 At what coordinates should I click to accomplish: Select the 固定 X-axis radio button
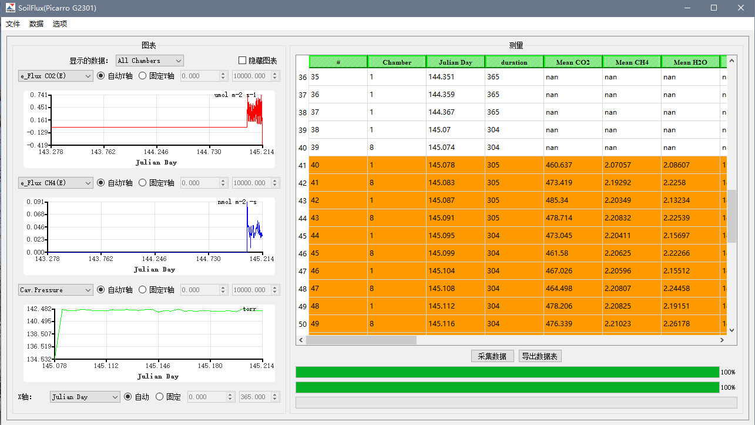tap(160, 397)
